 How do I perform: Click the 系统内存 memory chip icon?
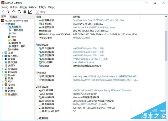click(x=40, y=31)
